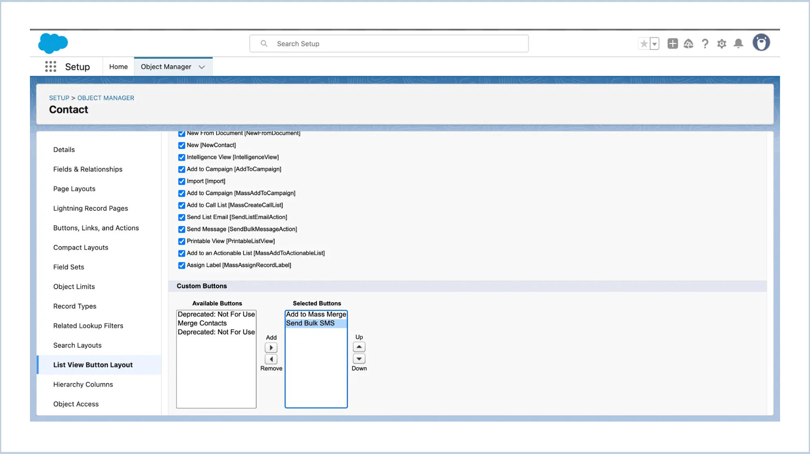The width and height of the screenshot is (810, 454).
Task: Open the App Launcher grid icon
Action: click(51, 66)
